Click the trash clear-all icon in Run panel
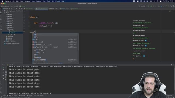175x98 pixels. (x=6, y=79)
